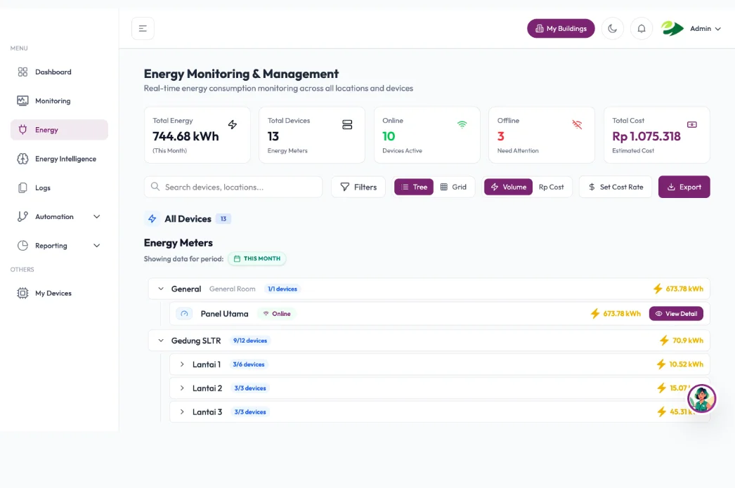Click the 9/12 devices badge

(x=250, y=341)
